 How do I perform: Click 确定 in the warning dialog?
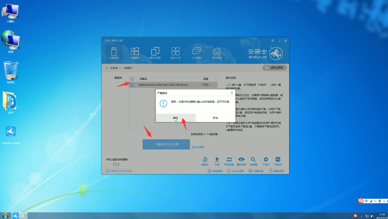pyautogui.click(x=176, y=118)
